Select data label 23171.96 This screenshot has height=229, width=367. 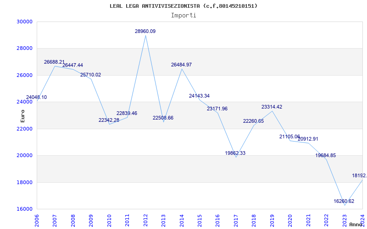pyautogui.click(x=217, y=109)
